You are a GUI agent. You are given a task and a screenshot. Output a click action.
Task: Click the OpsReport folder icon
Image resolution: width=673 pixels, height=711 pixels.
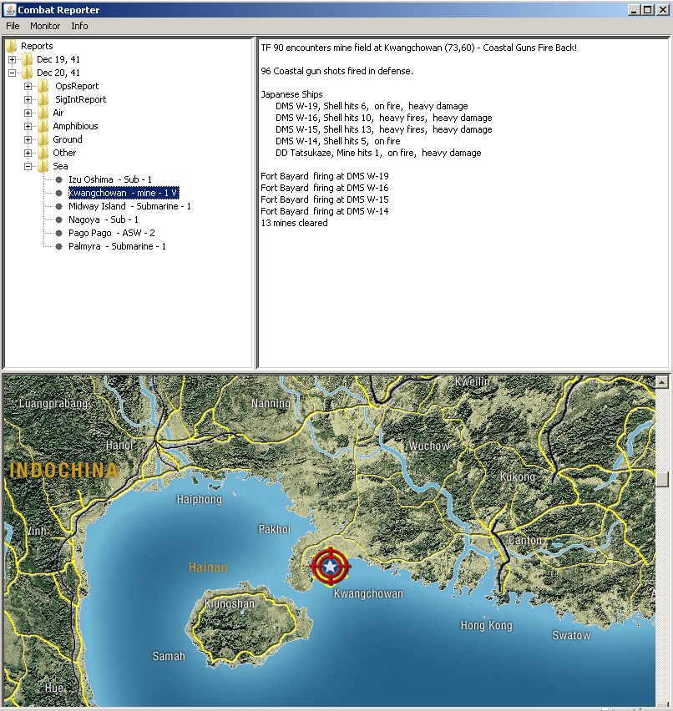[x=43, y=86]
